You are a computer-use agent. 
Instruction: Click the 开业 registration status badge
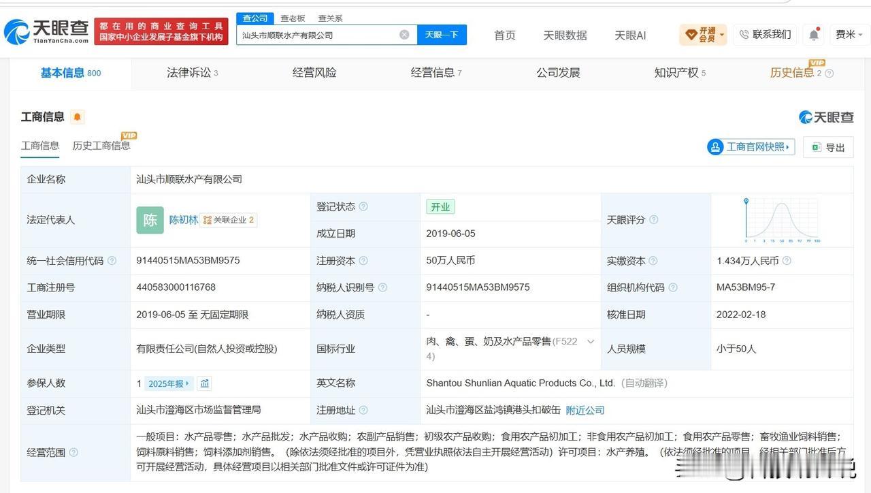440,207
